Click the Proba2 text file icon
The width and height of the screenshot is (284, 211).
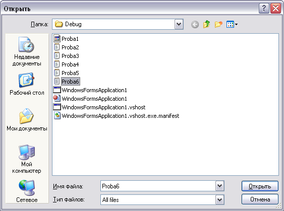[57, 47]
